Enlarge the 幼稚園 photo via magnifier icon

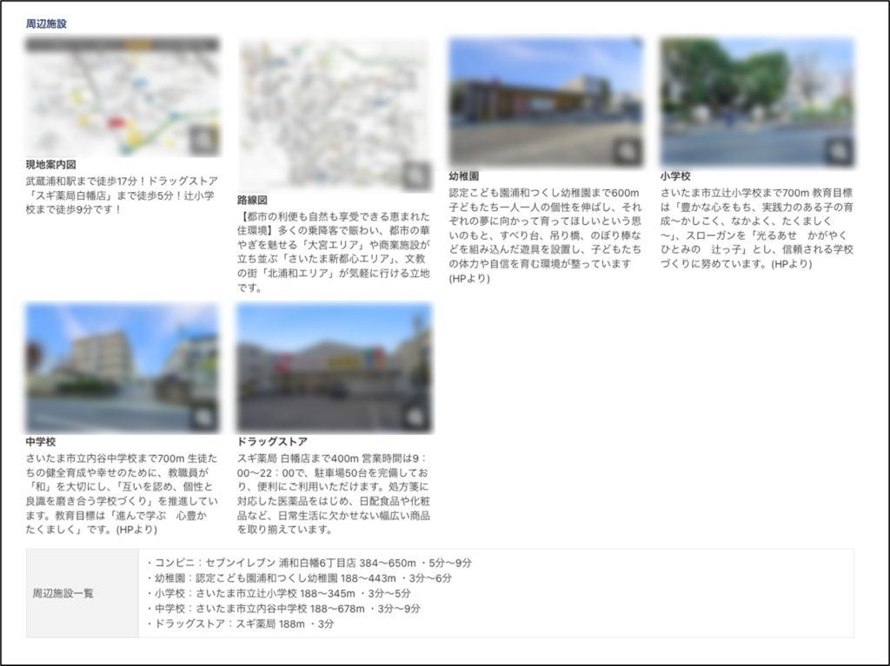(626, 152)
